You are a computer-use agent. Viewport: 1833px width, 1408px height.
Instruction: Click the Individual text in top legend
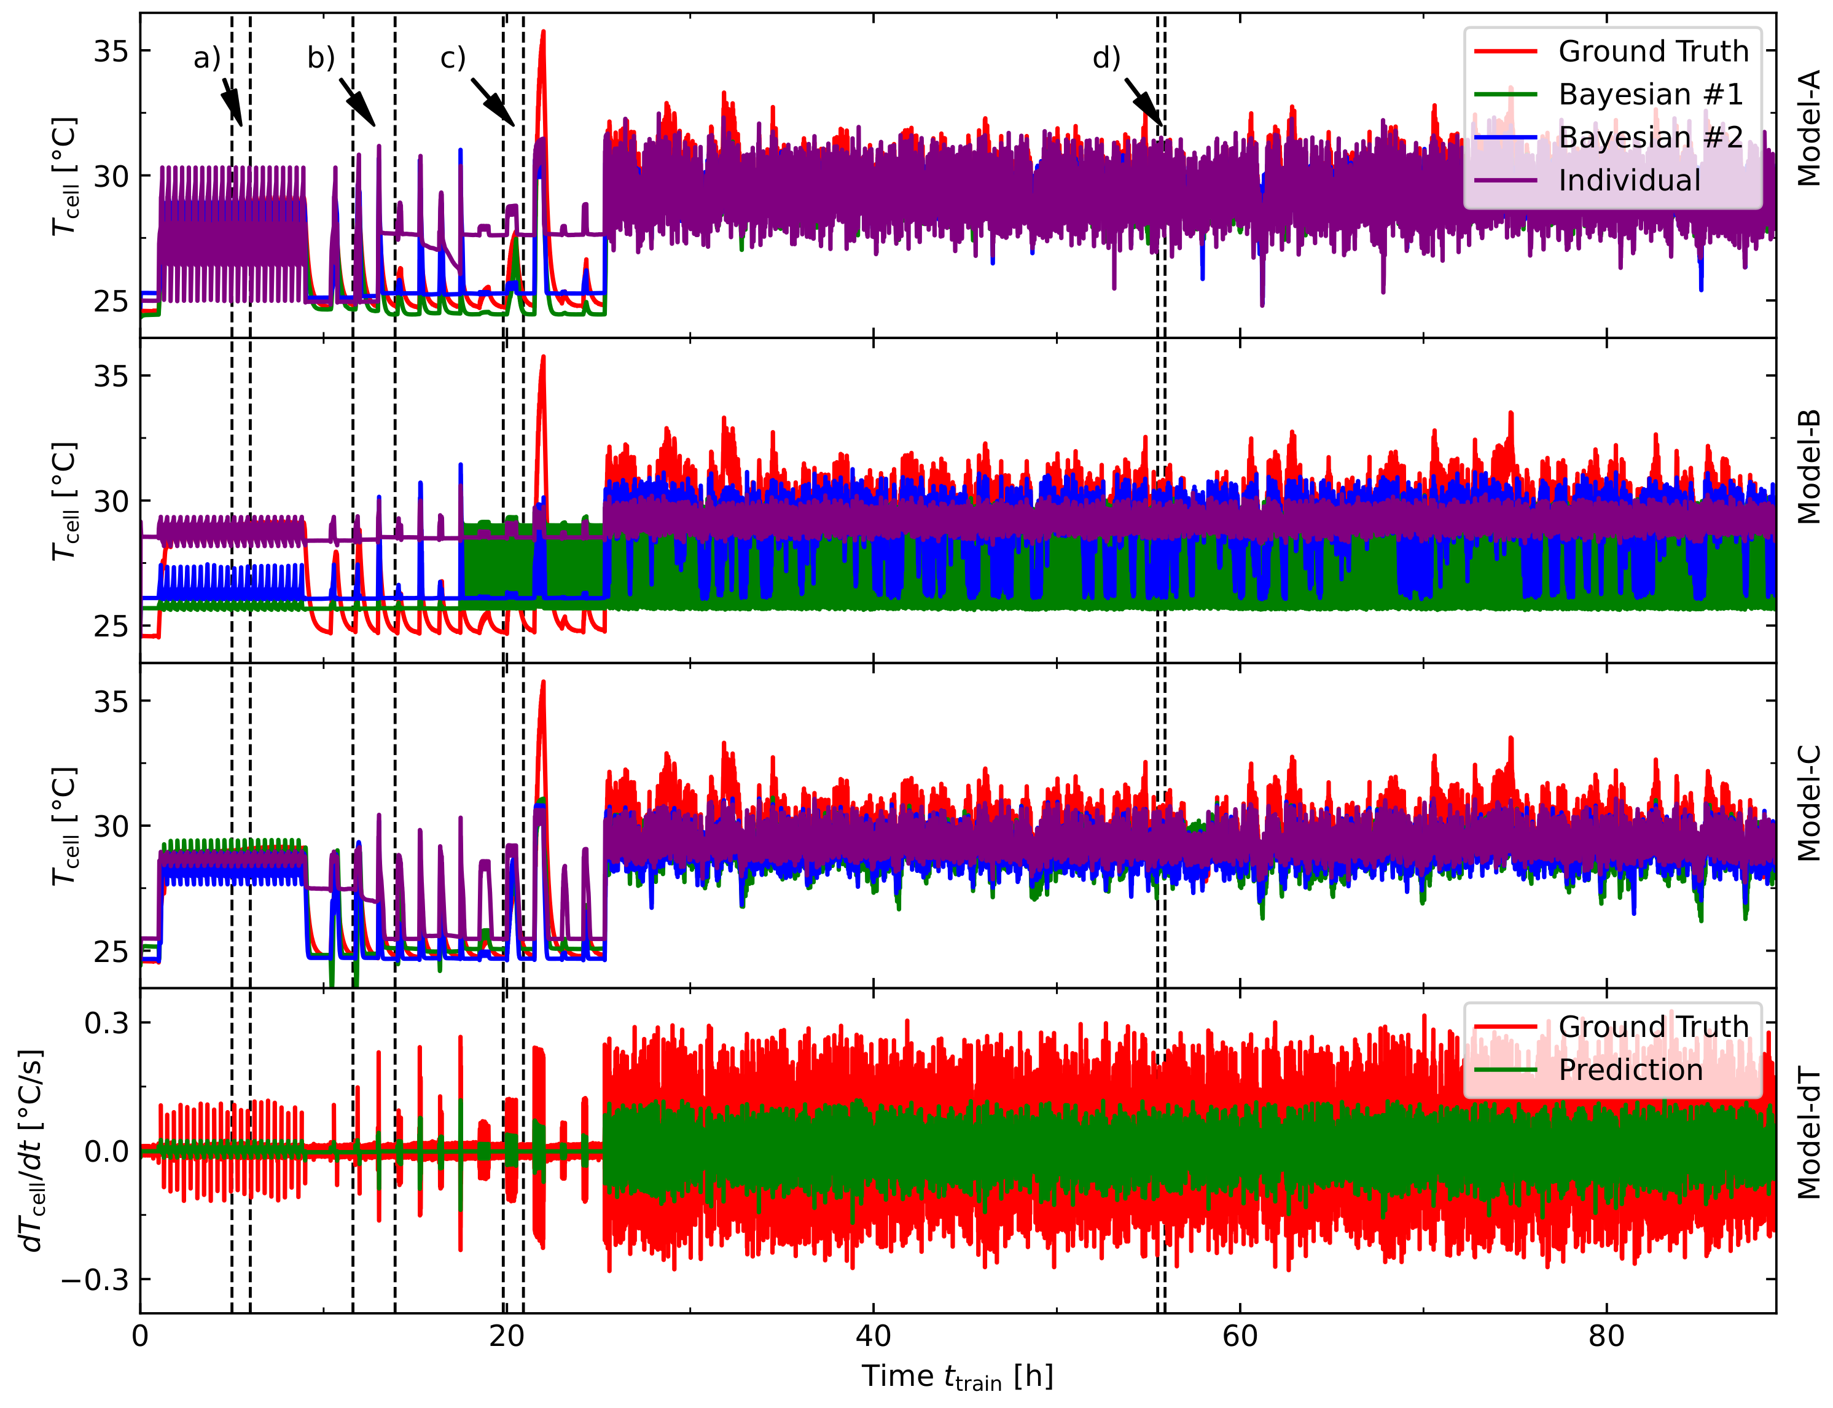point(1629,181)
